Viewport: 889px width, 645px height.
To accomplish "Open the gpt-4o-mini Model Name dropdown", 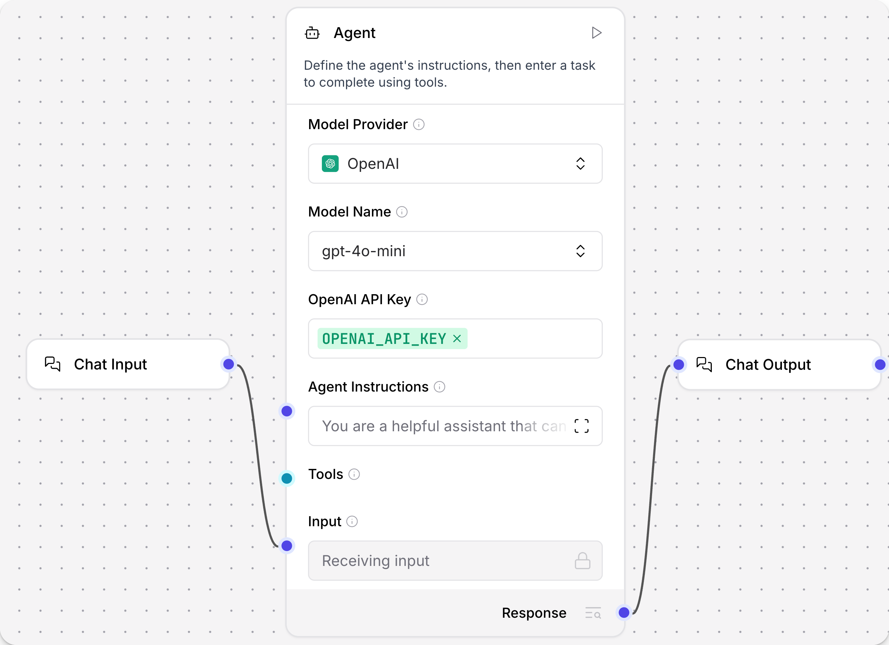I will 581,251.
